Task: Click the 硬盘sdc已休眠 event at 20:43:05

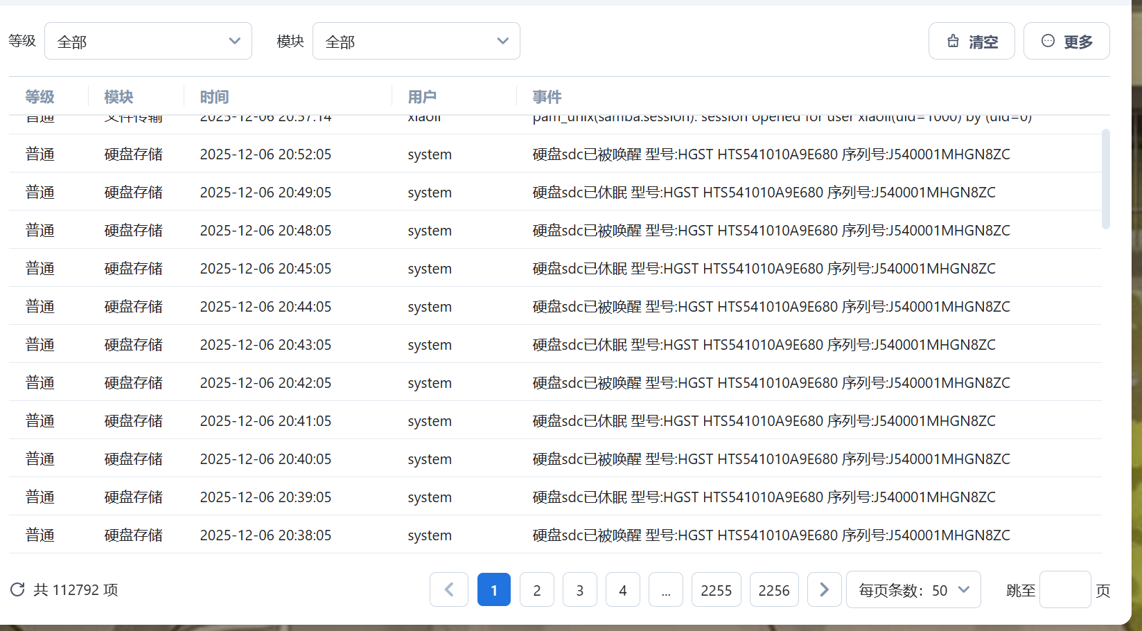Action: click(x=764, y=345)
